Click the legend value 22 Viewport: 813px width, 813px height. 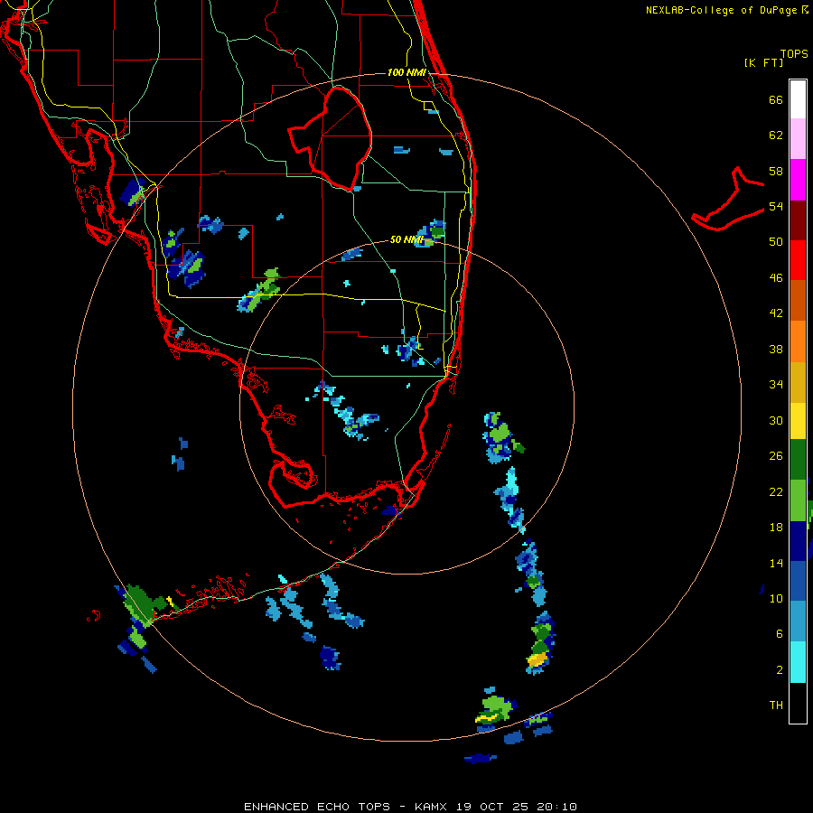pyautogui.click(x=776, y=491)
